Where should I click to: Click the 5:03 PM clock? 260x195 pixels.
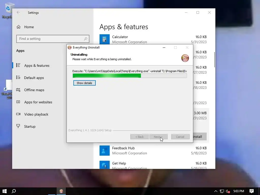coord(239,191)
